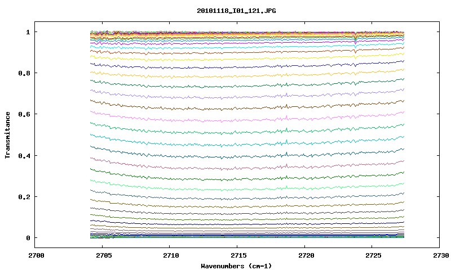Screen dimensions: 451x270
Task: Click the y-axis tick label 1
Action: [28, 32]
